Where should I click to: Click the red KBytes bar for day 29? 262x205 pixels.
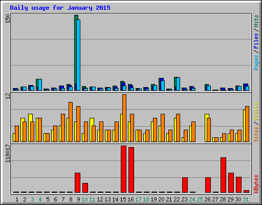point(231,182)
